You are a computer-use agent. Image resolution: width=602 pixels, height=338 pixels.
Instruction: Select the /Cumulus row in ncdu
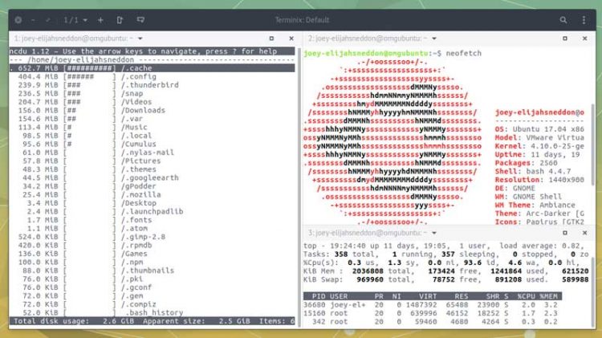tap(153, 144)
